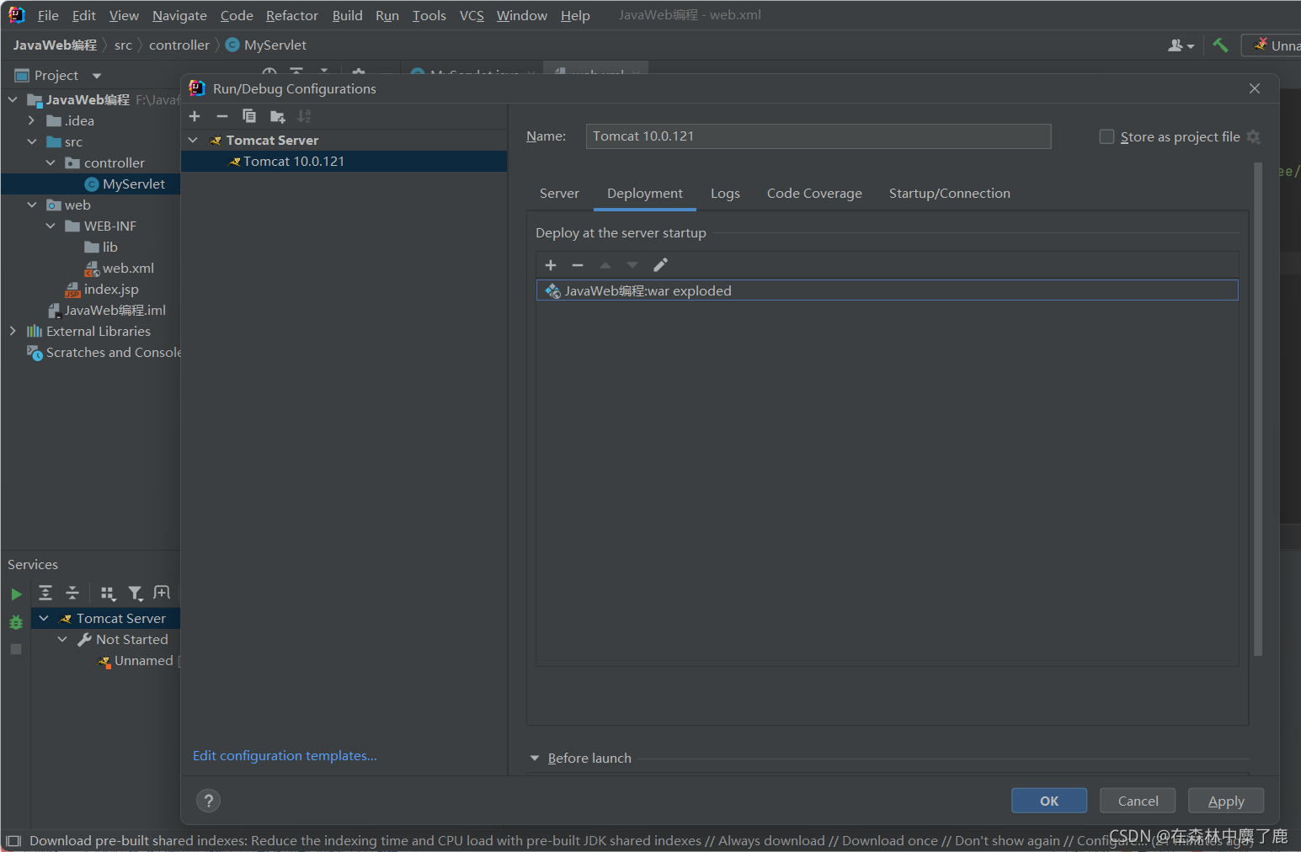
Task: Open Edit configuration templates link
Action: click(x=285, y=756)
